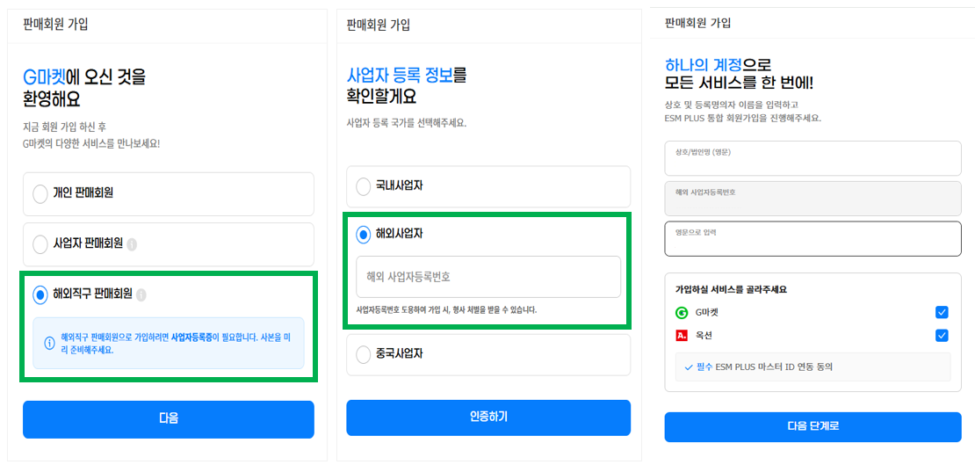Viewport: 975px width, 472px height.
Task: Click info icon beside 사업자 판매회원
Action: 132,244
